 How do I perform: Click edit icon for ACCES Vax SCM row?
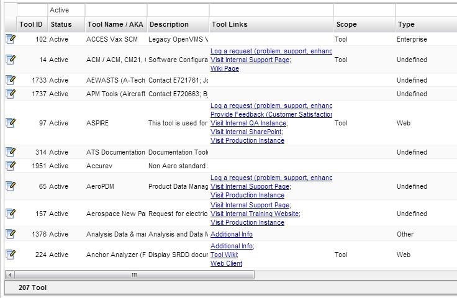(10, 39)
